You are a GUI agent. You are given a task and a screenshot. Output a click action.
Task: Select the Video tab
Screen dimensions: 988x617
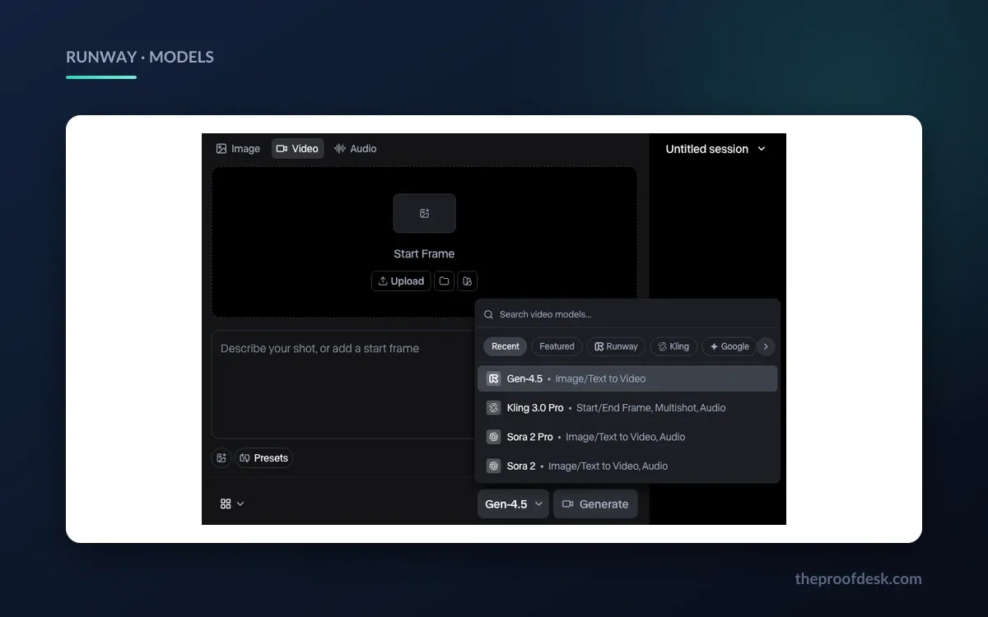[297, 149]
